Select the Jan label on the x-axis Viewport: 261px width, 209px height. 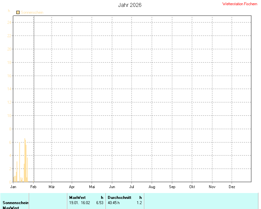point(13,187)
